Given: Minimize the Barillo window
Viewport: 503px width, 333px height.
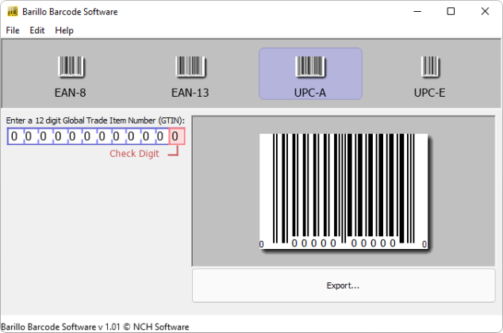Looking at the screenshot, I should [417, 12].
